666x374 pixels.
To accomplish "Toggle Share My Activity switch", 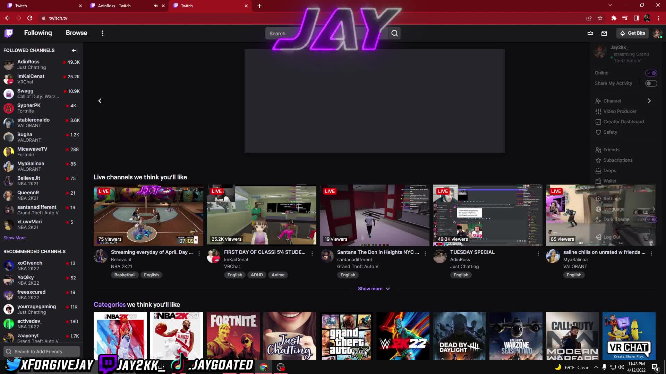I will 651,83.
